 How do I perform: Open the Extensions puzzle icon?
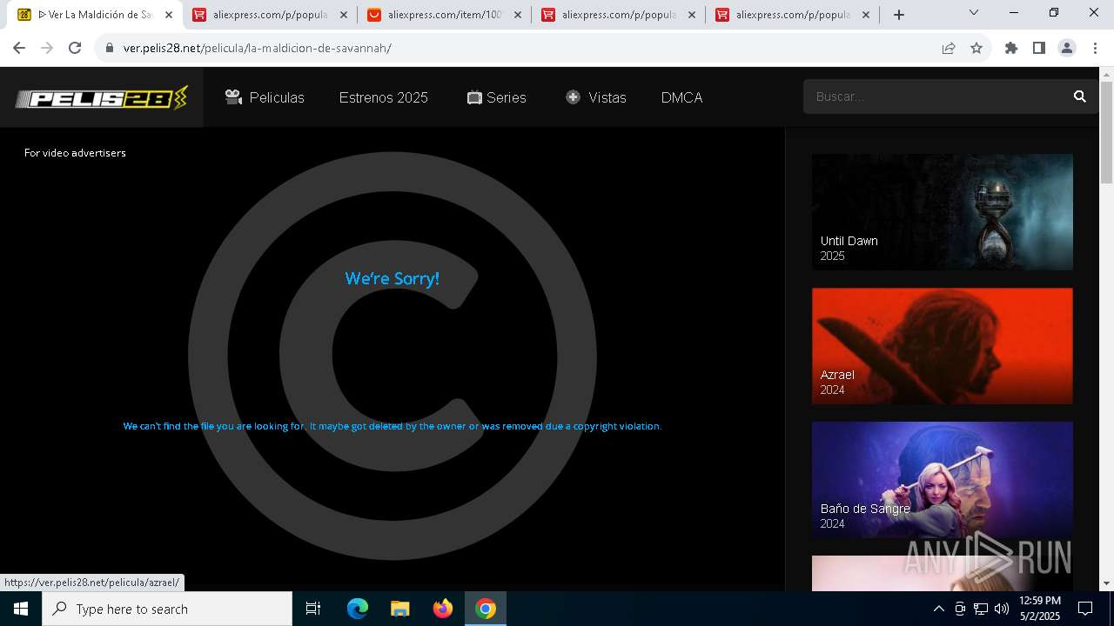tap(1011, 48)
